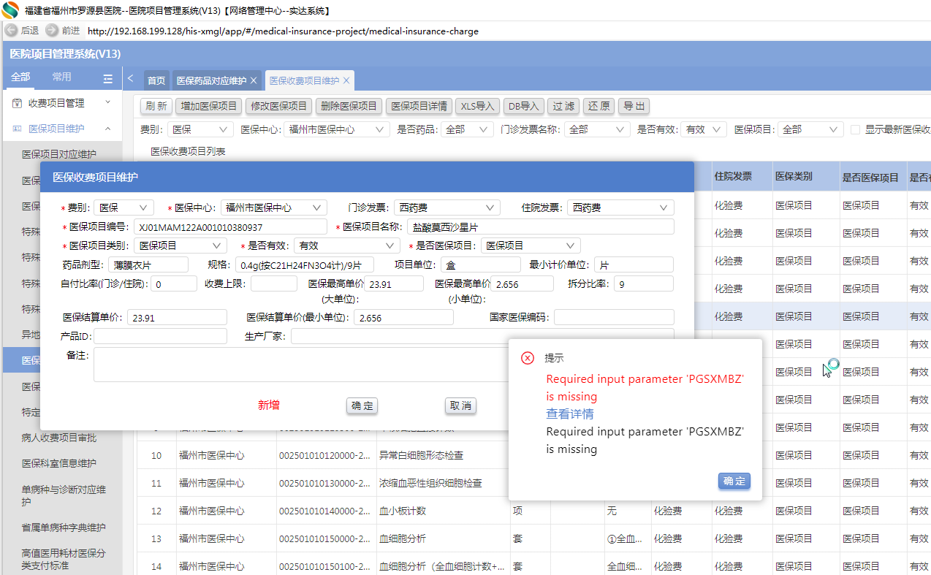This screenshot has height=575, width=931.
Task: Click the 刷新 toolbar button
Action: (156, 106)
